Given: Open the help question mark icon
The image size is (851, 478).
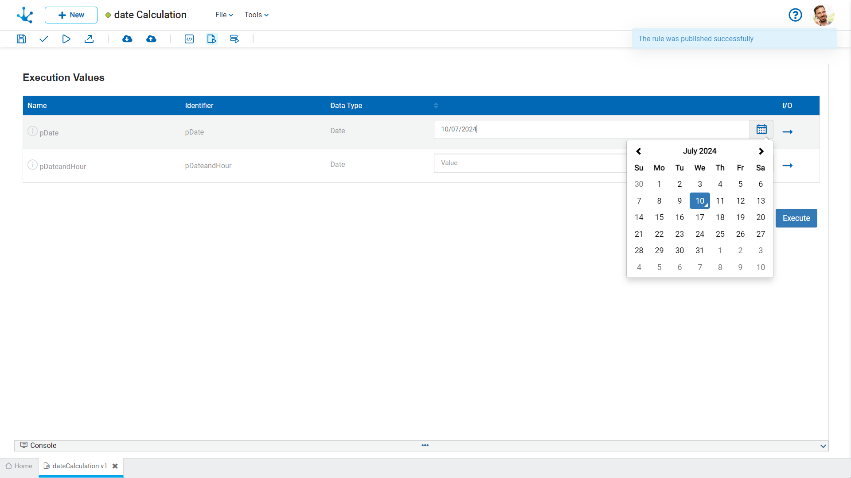Looking at the screenshot, I should tap(795, 15).
